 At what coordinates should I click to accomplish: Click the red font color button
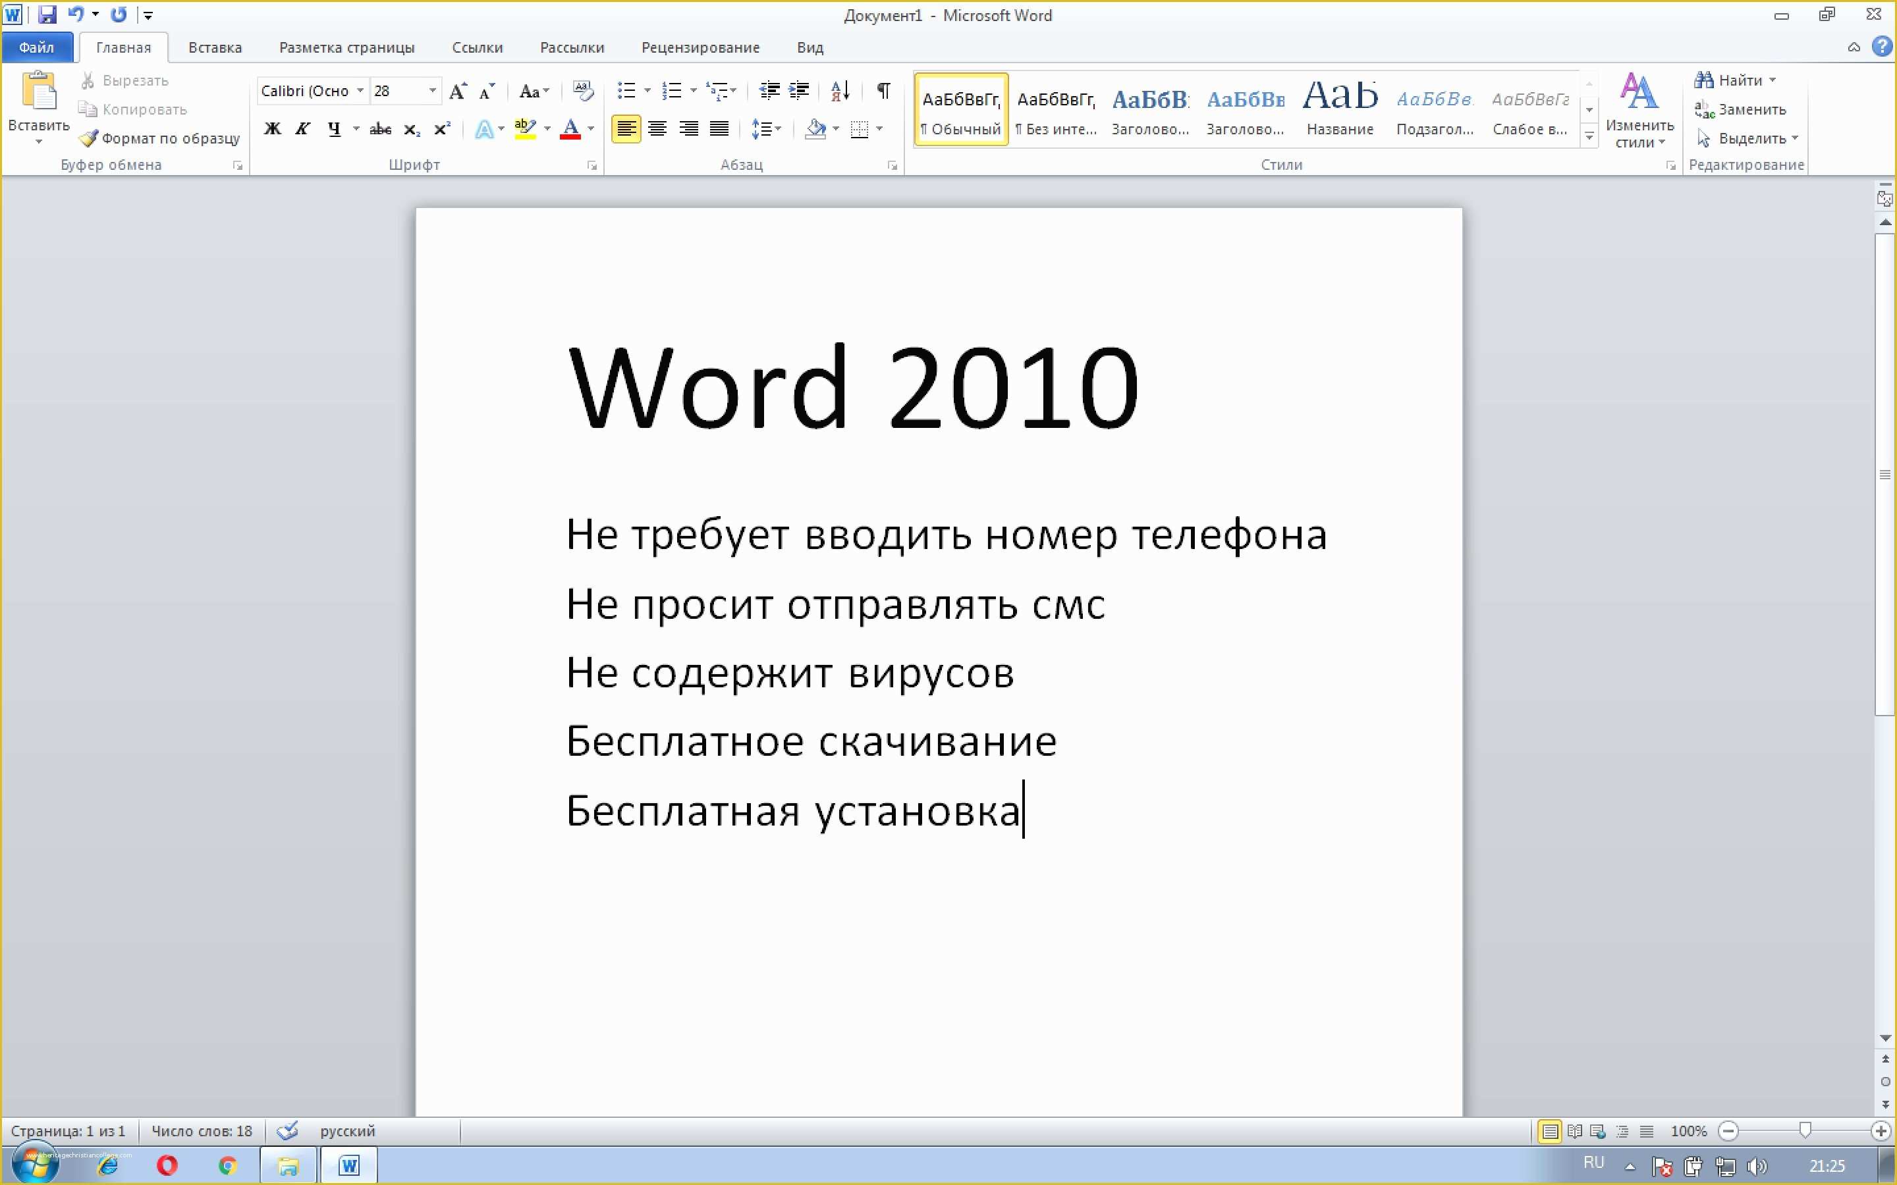570,128
